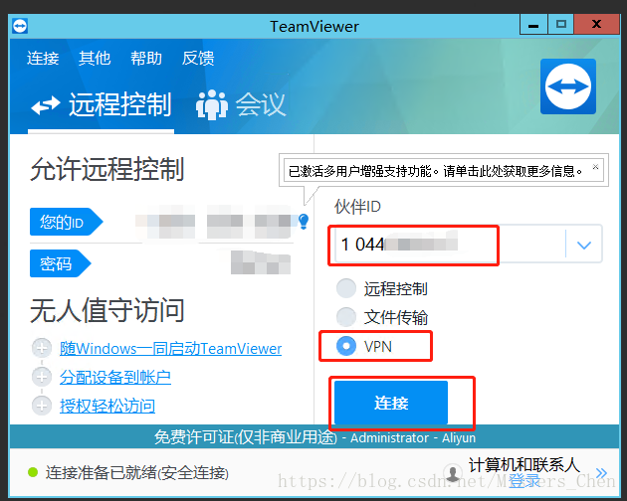Switch to the 会议 tab
The height and width of the screenshot is (501, 627).
pos(241,105)
